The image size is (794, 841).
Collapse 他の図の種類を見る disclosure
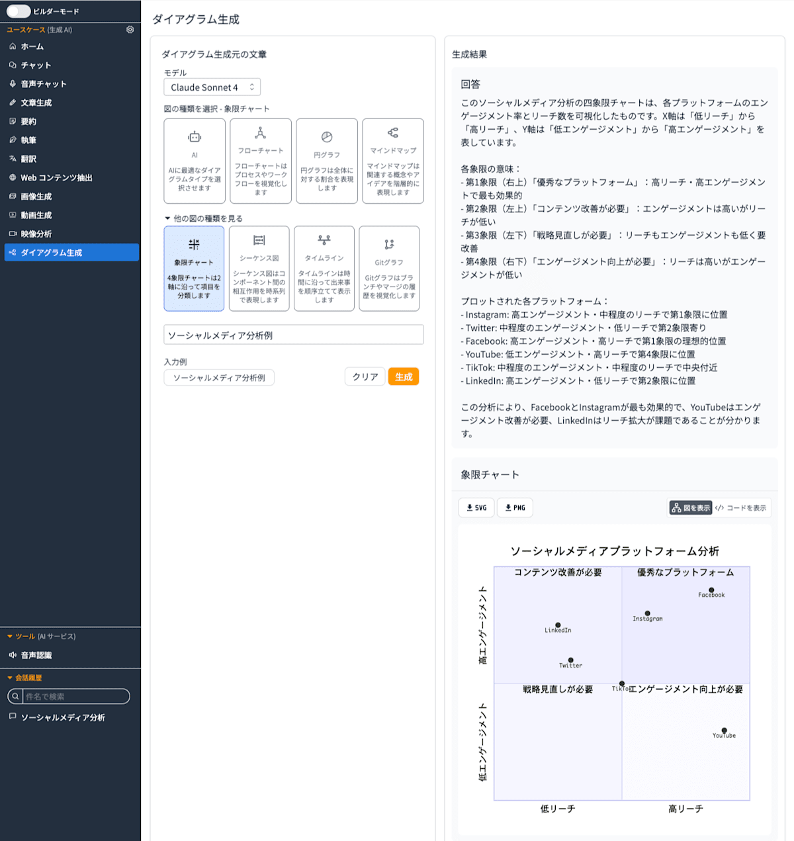[204, 218]
